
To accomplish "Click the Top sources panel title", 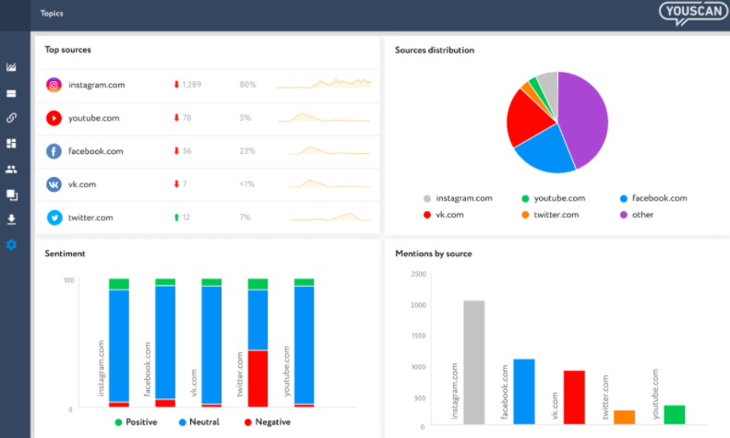I will (68, 50).
